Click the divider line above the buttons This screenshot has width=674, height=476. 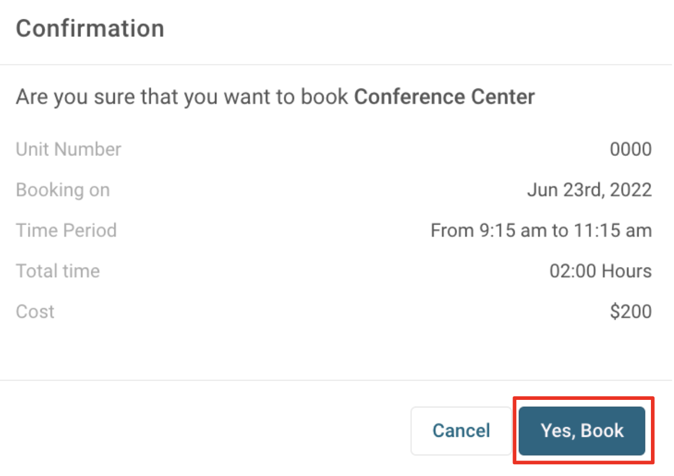click(336, 381)
